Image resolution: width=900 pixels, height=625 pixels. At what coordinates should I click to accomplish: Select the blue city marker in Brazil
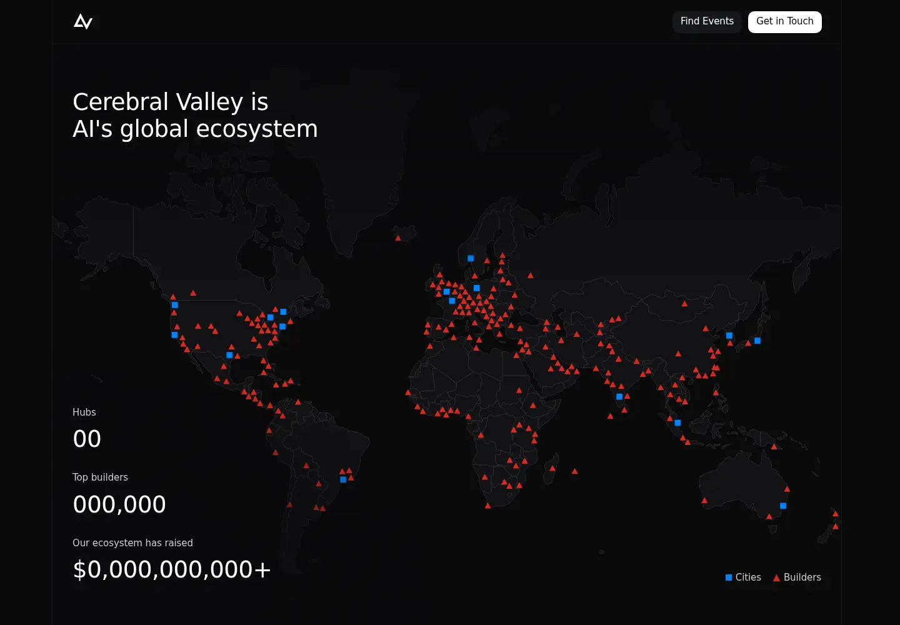tap(343, 480)
